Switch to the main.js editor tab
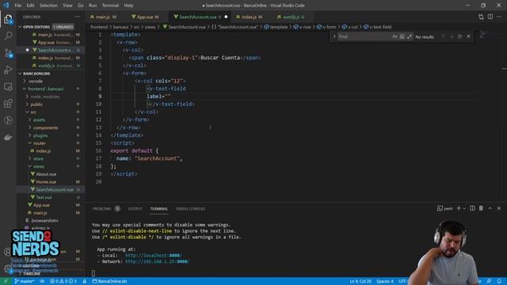The image size is (507, 285). (x=104, y=17)
